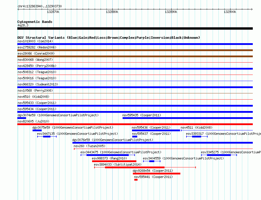Select the esv3393317 blue variant glyph

[197, 137]
